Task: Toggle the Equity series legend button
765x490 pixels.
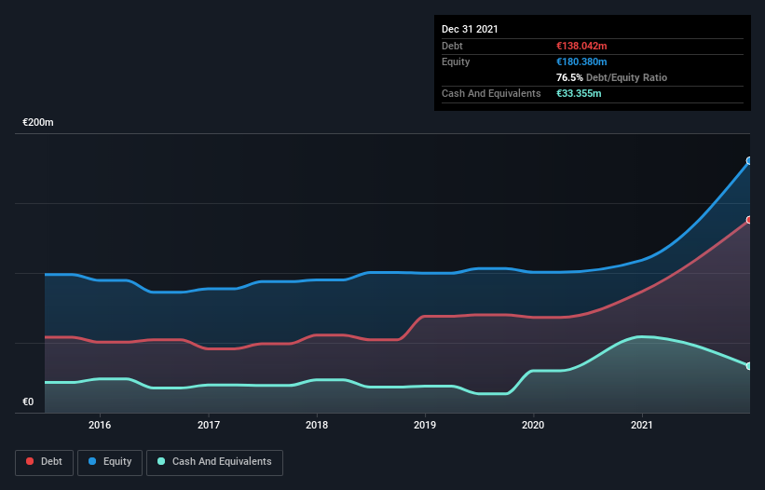Action: [x=110, y=462]
